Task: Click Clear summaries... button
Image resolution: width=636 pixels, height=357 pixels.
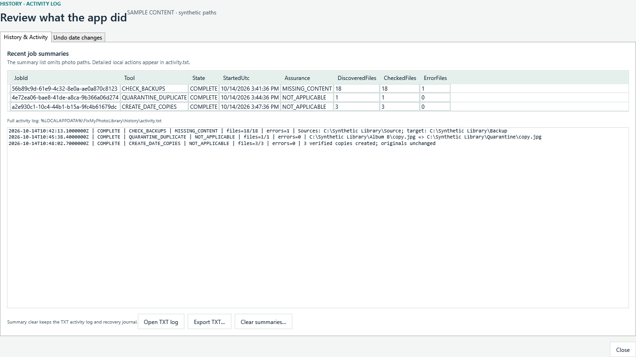Action: click(264, 322)
